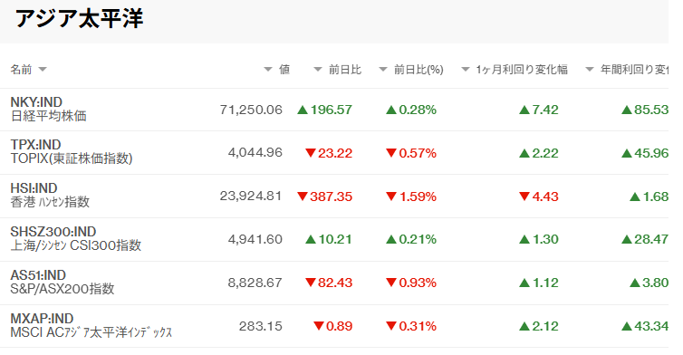The height and width of the screenshot is (355, 683).
Task: Click 香港 ハンセン指数 name
Action: pos(50,202)
